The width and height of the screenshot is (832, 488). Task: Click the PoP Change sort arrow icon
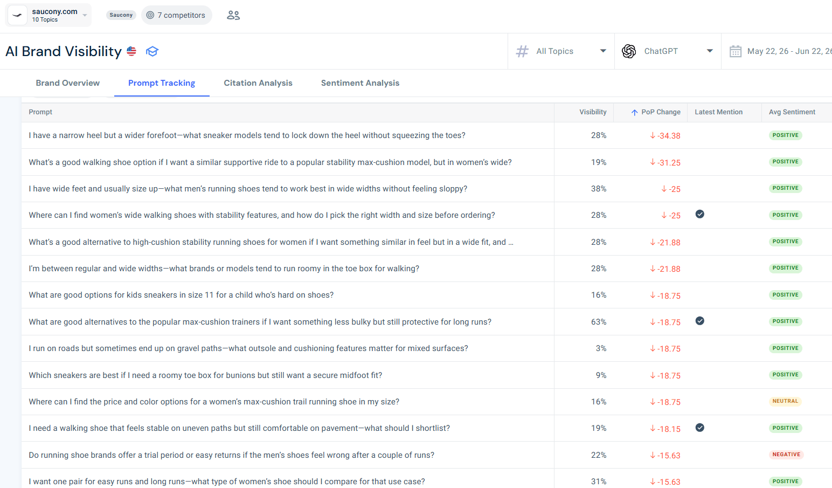click(x=635, y=112)
